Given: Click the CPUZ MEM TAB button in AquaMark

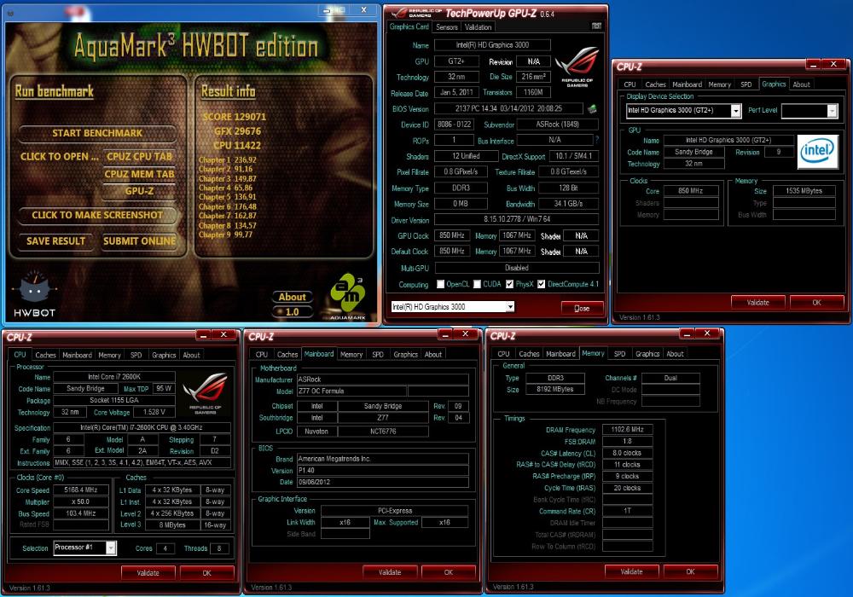Looking at the screenshot, I should point(139,174).
